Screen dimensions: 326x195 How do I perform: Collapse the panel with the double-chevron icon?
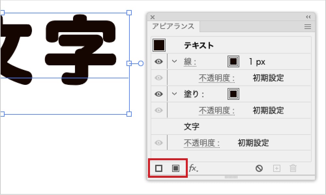(x=308, y=17)
